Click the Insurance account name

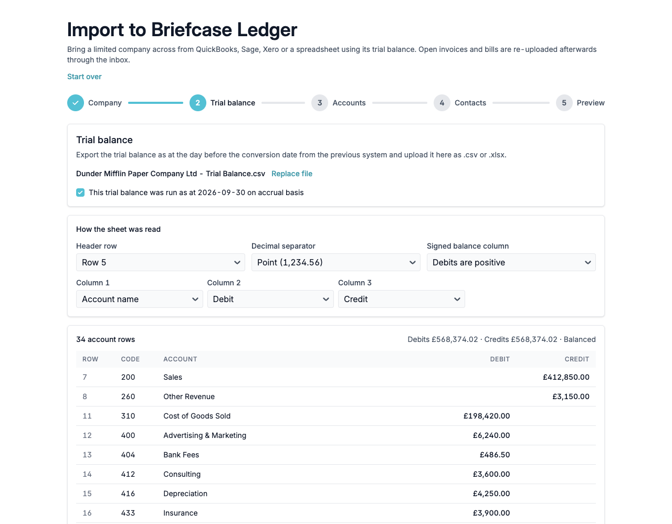[181, 513]
